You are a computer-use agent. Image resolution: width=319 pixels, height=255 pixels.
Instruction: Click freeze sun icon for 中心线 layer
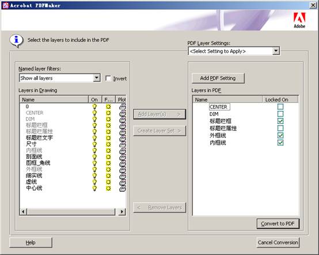(108, 188)
